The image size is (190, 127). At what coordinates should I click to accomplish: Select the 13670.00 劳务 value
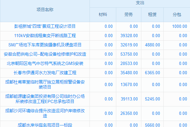pyautogui.click(x=129, y=84)
